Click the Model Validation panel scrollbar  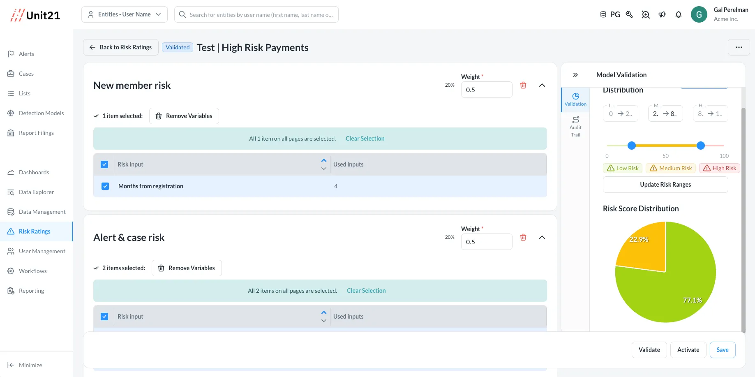point(743,220)
